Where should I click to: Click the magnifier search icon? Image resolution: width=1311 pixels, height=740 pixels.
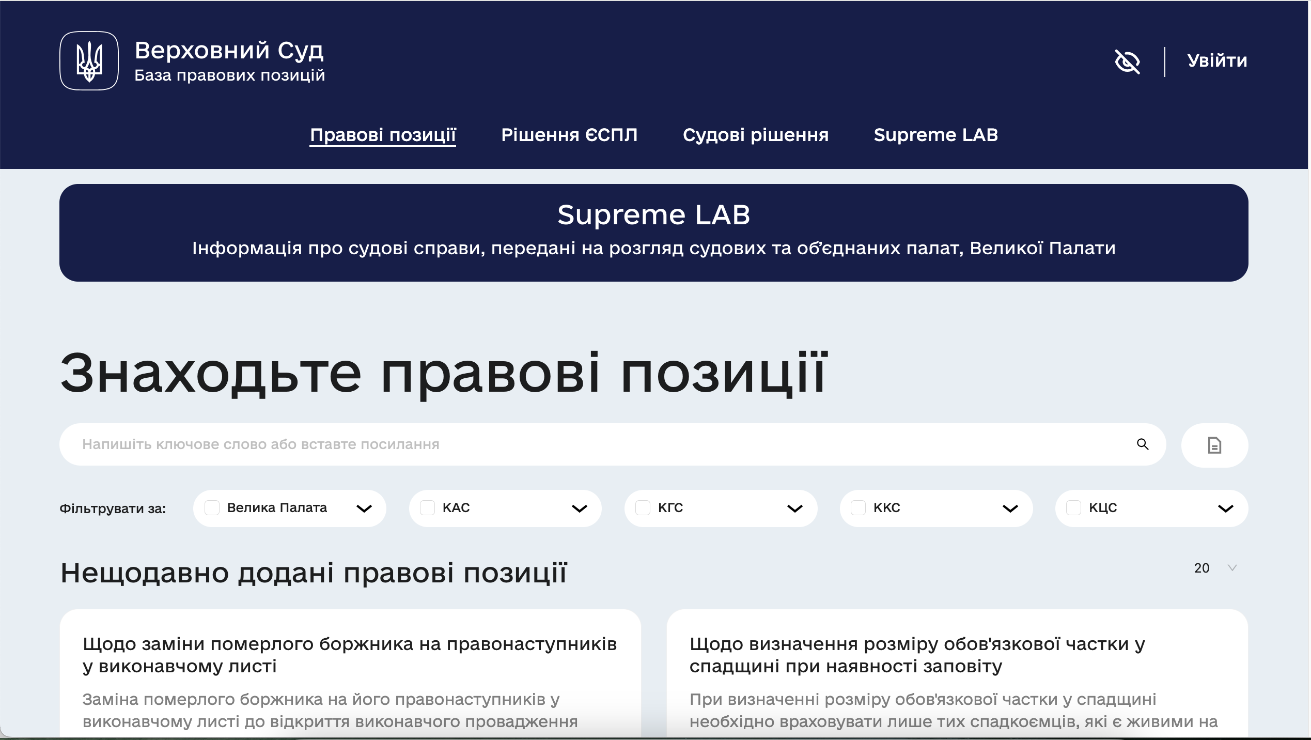tap(1142, 444)
